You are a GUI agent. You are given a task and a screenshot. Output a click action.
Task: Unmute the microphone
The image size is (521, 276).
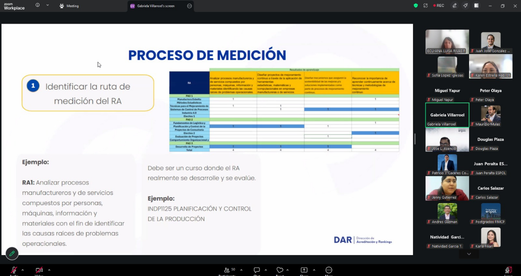(x=14, y=270)
